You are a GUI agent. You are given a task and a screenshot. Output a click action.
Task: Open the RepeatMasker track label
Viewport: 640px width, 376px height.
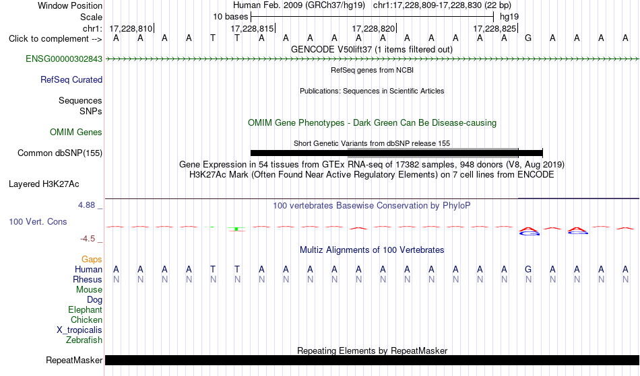pyautogui.click(x=74, y=360)
